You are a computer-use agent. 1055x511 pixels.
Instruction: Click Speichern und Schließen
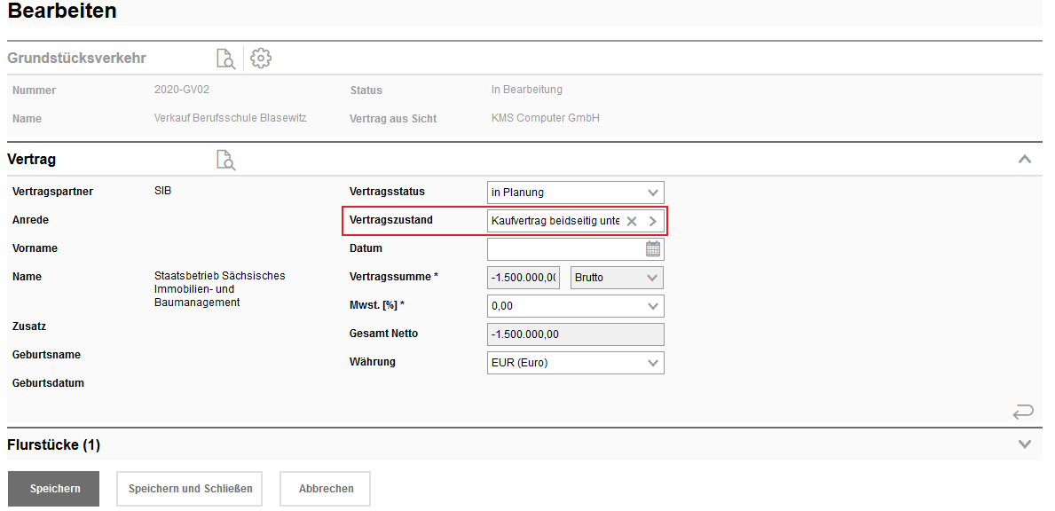pyautogui.click(x=189, y=489)
